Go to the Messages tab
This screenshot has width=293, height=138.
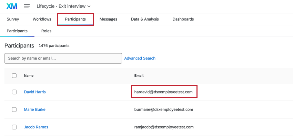tap(108, 19)
